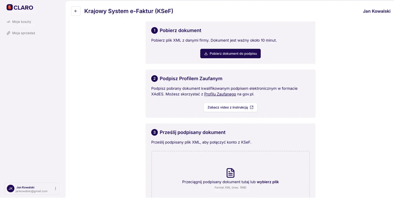This screenshot has width=394, height=198.
Task: Click the Pobierz dokument step heading
Action: point(180,30)
